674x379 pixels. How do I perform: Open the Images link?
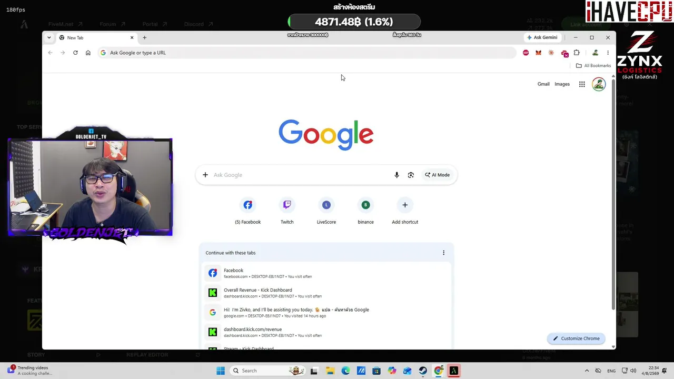[x=562, y=84]
